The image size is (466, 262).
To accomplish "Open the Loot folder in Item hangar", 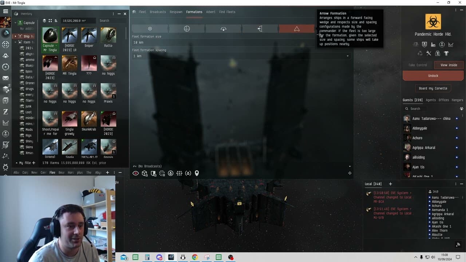I will pyautogui.click(x=28, y=112).
